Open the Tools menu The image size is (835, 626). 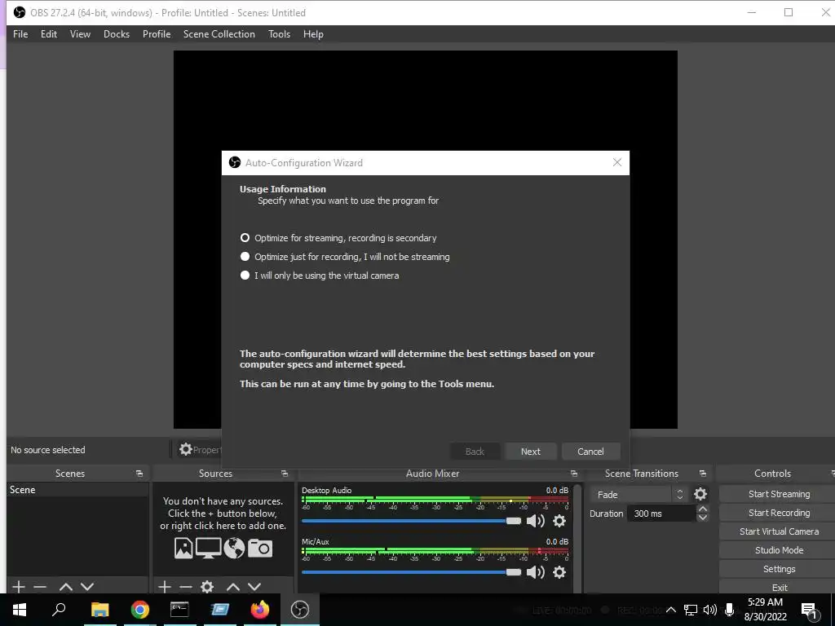280,34
